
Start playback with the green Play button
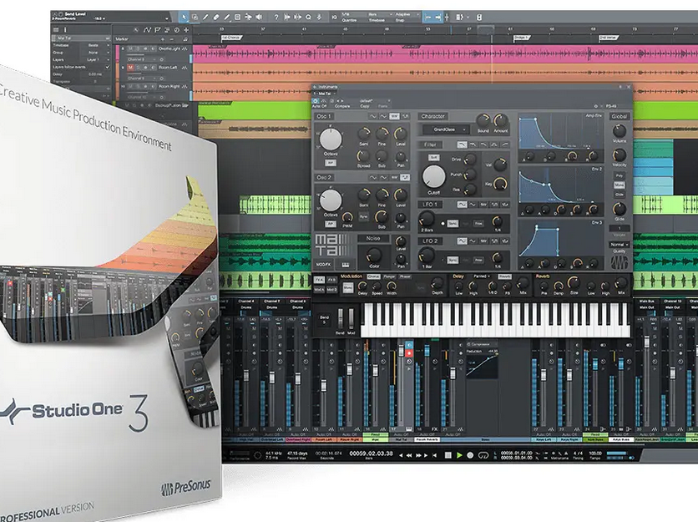pyautogui.click(x=459, y=455)
